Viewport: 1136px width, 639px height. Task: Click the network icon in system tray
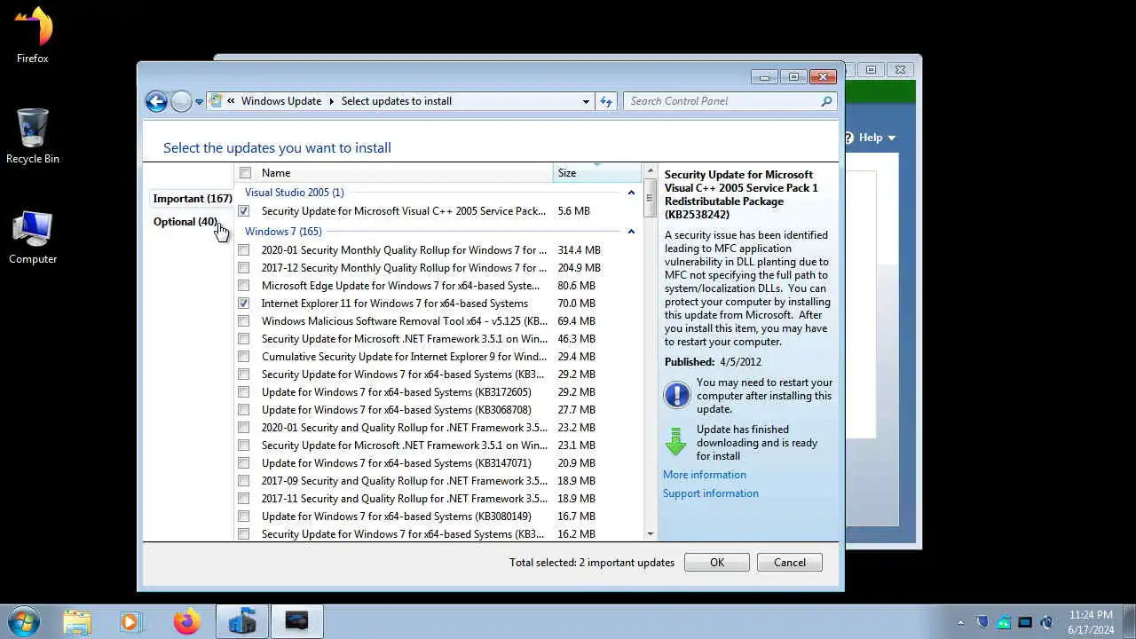coord(1004,622)
